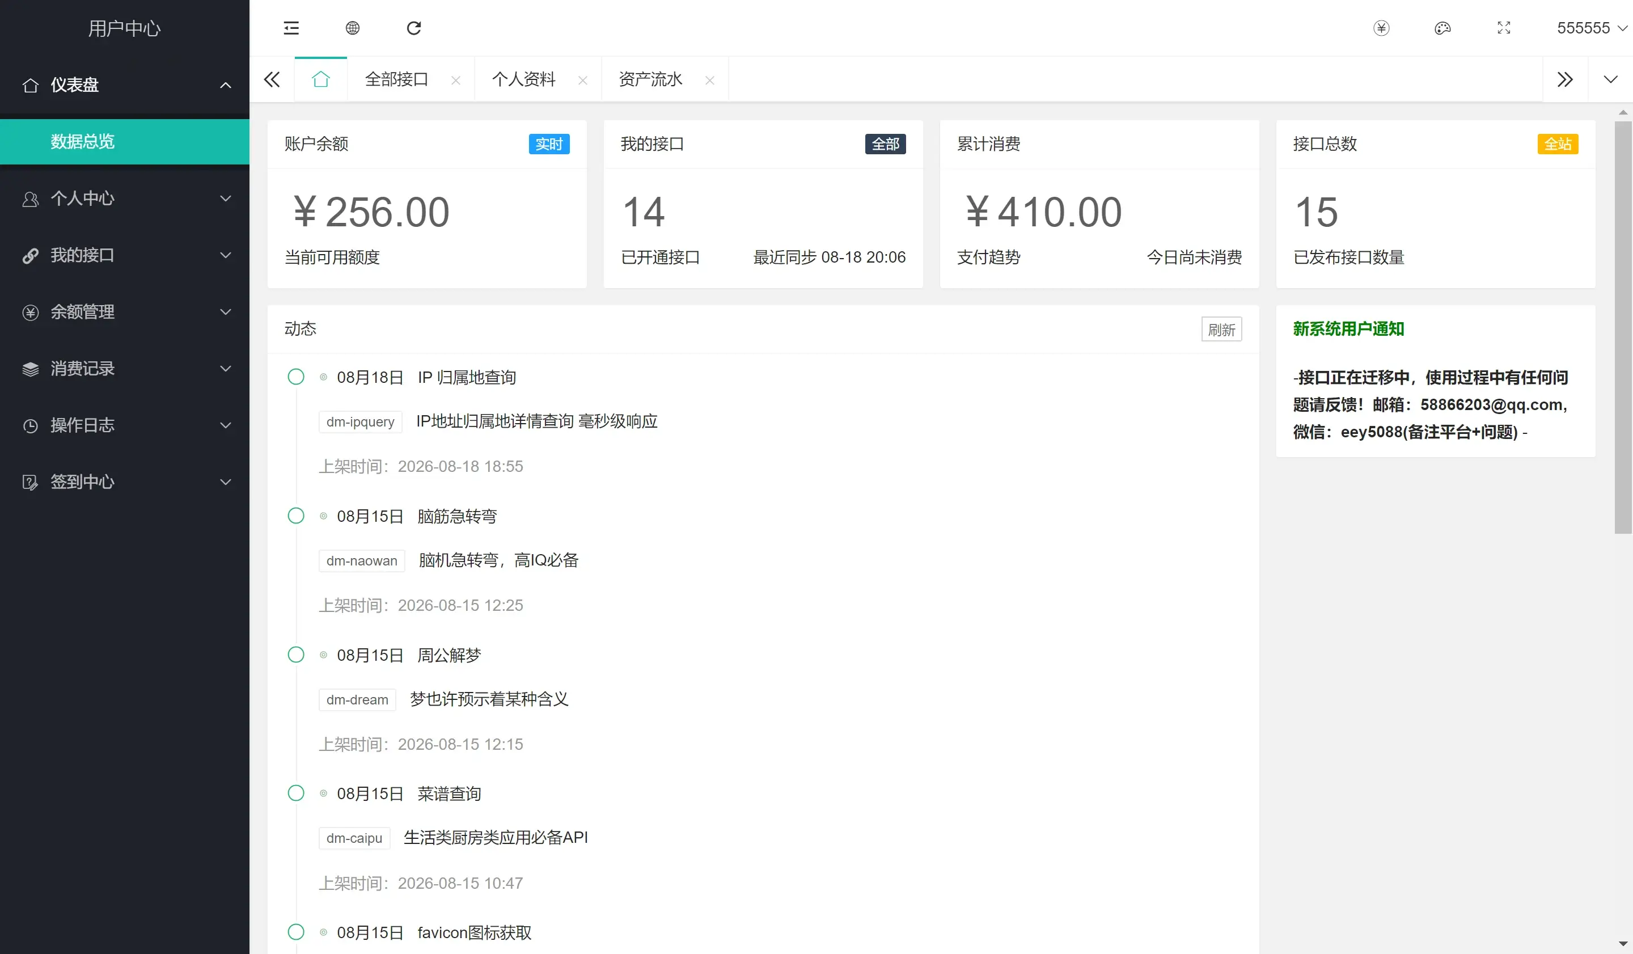Expand the 余额管理 sidebar menu
The image size is (1633, 954).
point(124,312)
